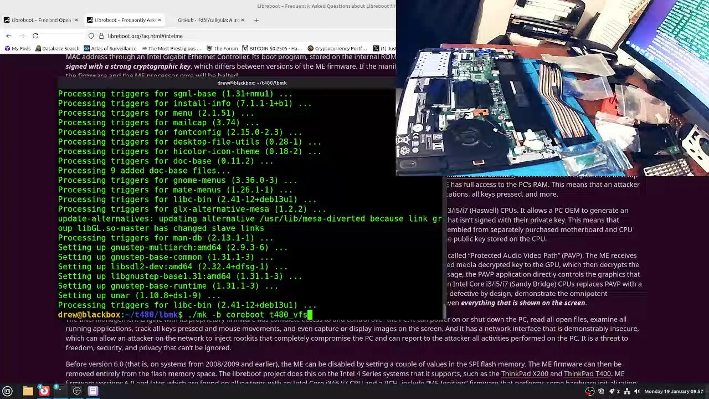
Task: Open the terminal window from taskbar
Action: pos(60,391)
